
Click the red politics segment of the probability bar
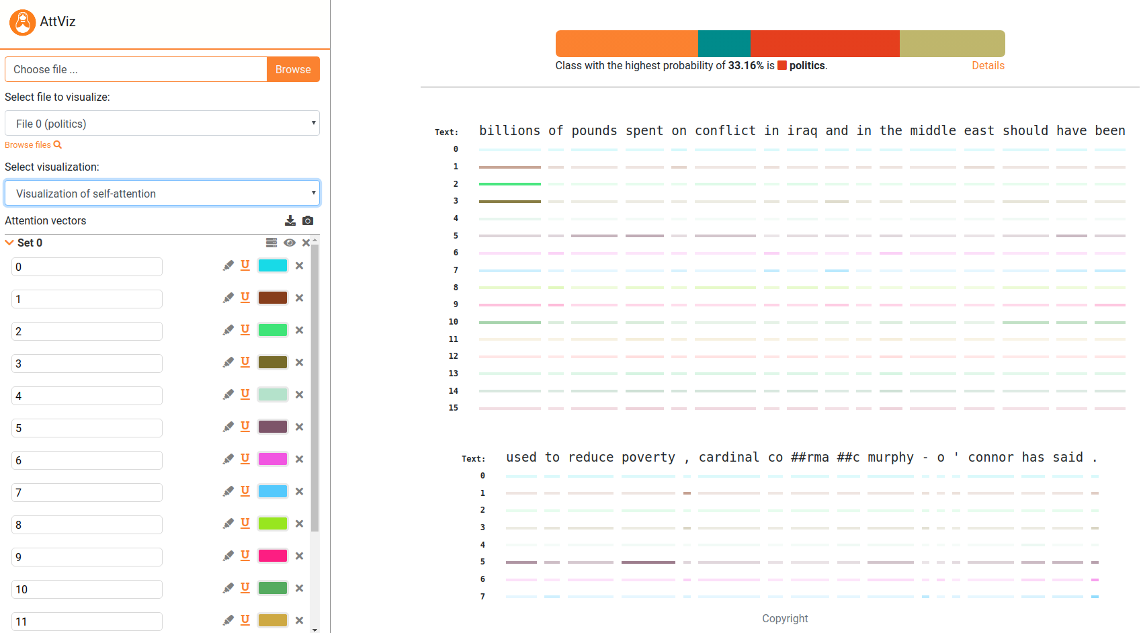tap(825, 44)
